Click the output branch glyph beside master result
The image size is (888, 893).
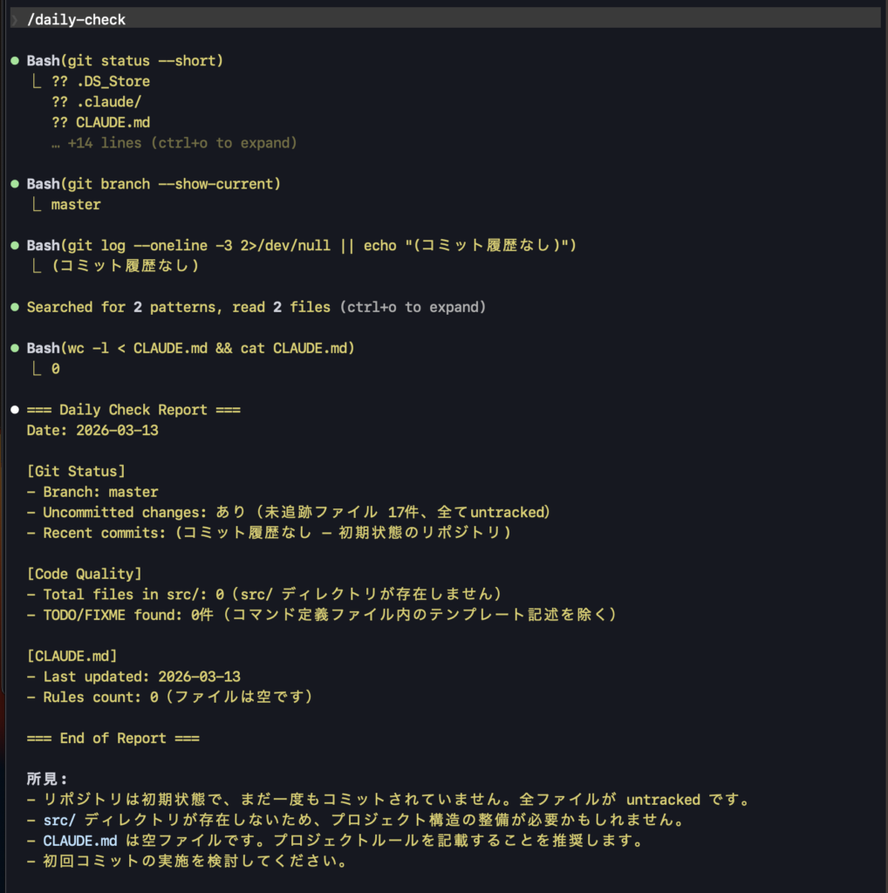coord(37,205)
